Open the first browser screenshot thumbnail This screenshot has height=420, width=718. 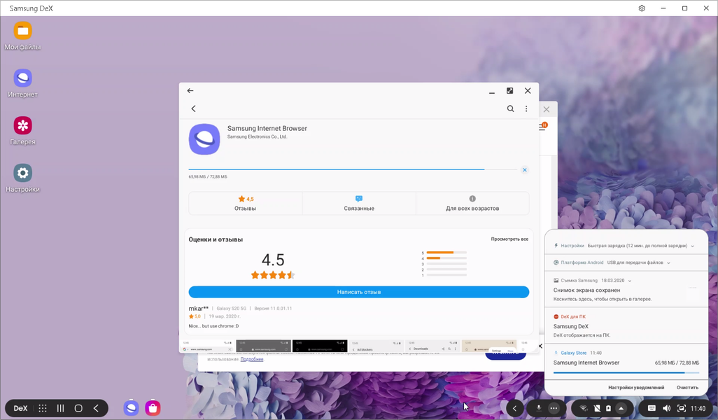point(207,346)
